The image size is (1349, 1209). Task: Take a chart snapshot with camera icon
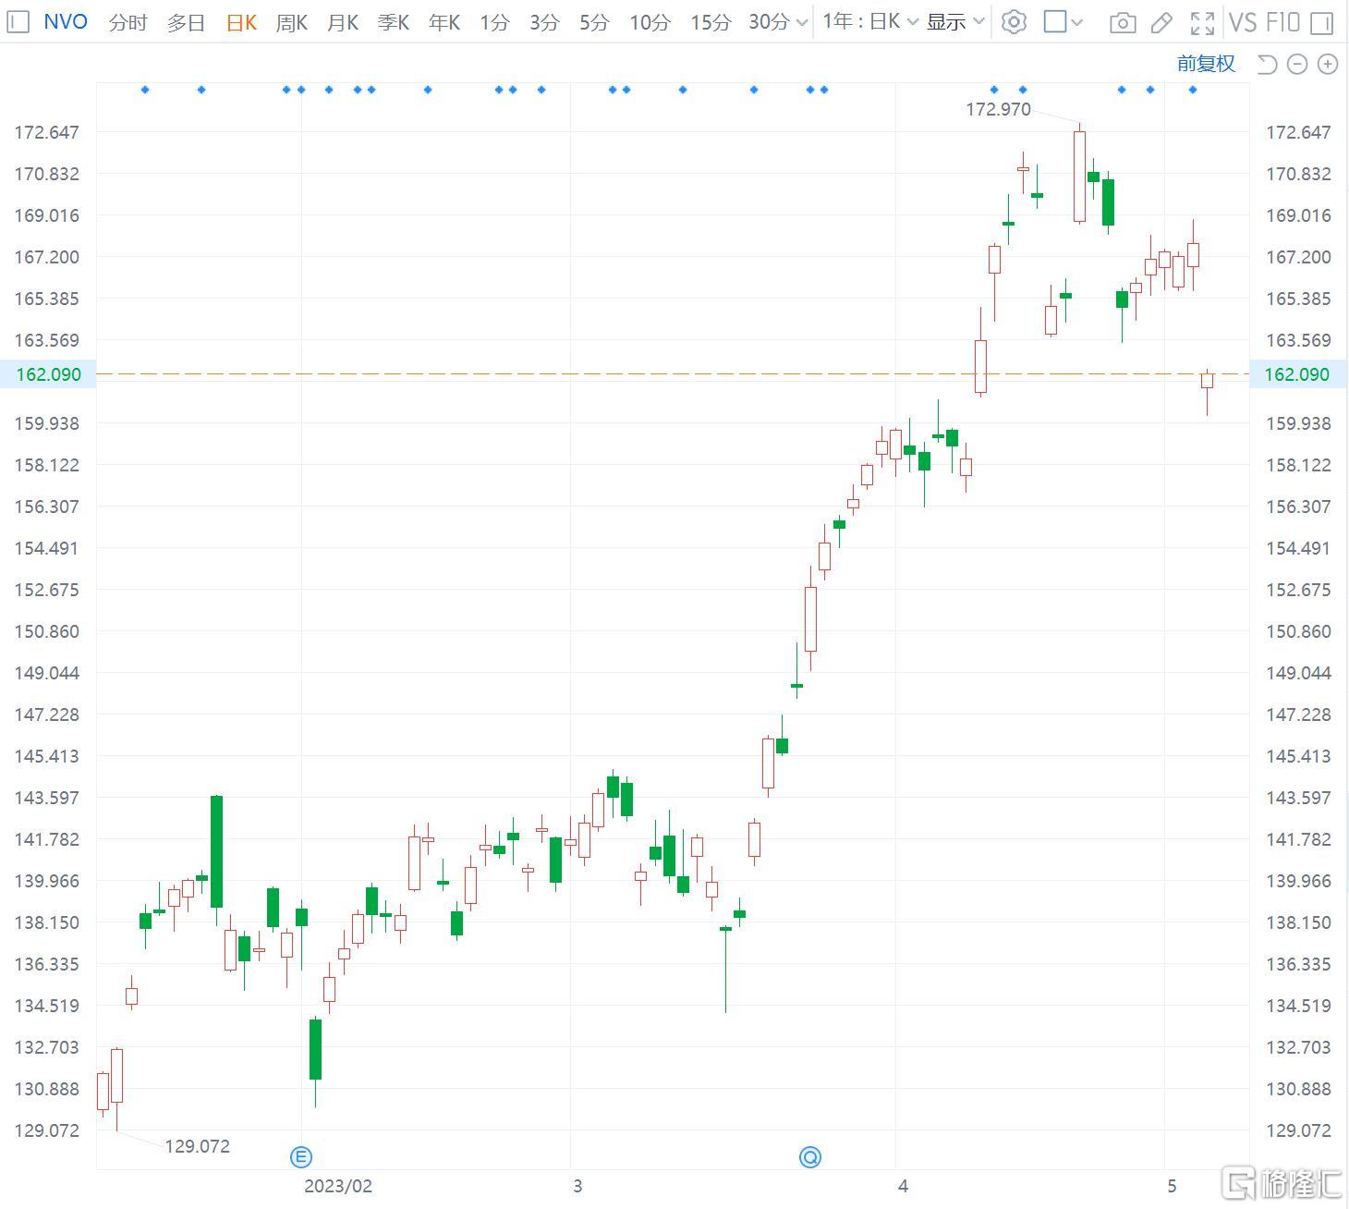point(1123,22)
